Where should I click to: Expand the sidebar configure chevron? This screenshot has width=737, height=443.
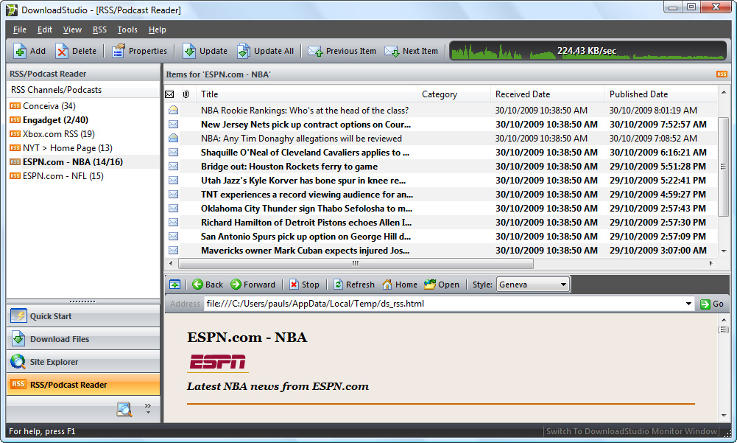[x=148, y=408]
